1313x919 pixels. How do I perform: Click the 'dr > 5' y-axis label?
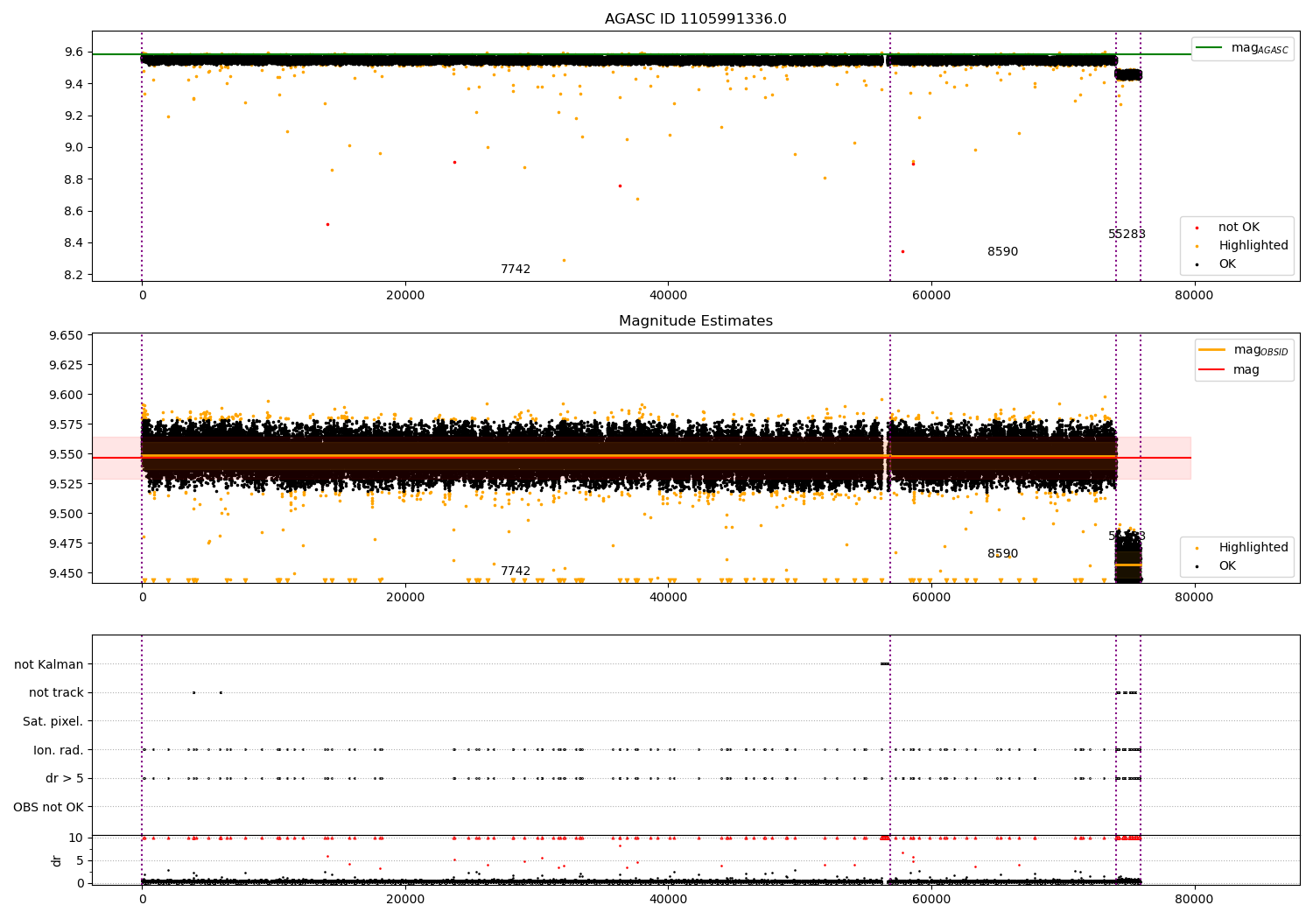[65, 778]
